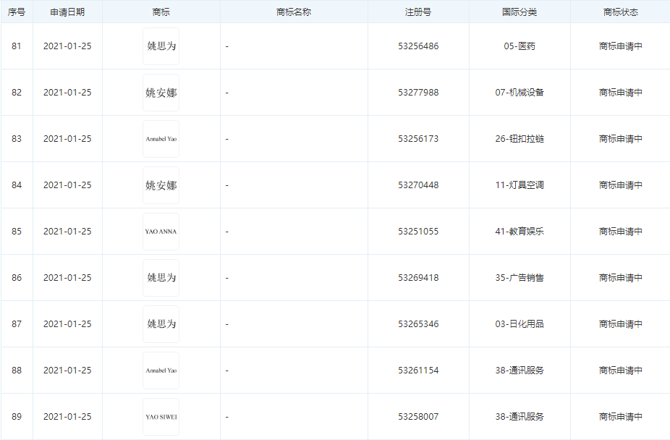Click the 商标名称 column header
Image resolution: width=670 pixels, height=440 pixels.
tap(294, 12)
